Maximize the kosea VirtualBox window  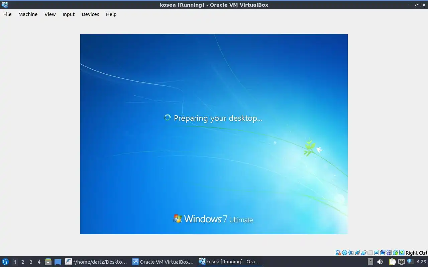click(x=417, y=5)
